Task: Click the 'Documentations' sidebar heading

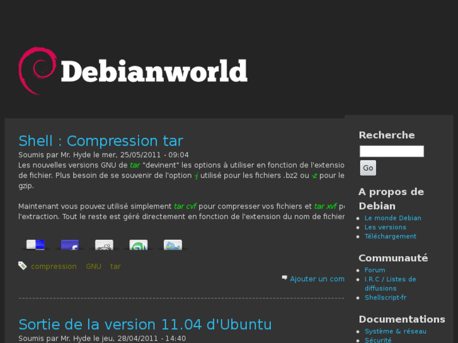Action: tap(402, 319)
